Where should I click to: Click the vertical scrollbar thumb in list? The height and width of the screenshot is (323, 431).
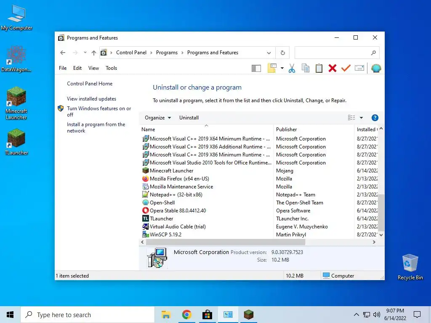point(381,212)
